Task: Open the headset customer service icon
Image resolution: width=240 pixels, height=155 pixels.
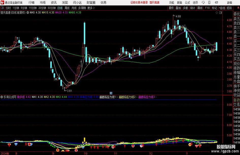Action: 203,3
